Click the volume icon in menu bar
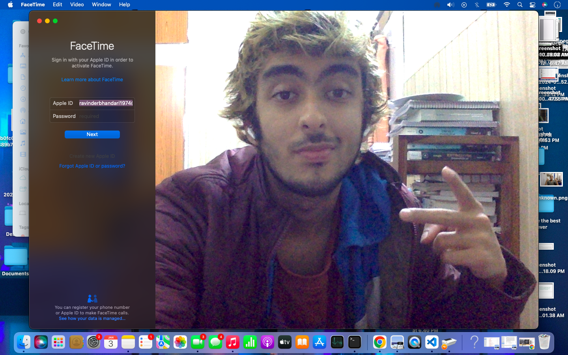This screenshot has width=568, height=355. (x=450, y=5)
